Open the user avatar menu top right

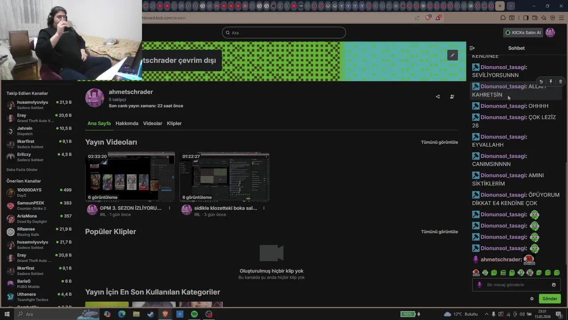(550, 32)
